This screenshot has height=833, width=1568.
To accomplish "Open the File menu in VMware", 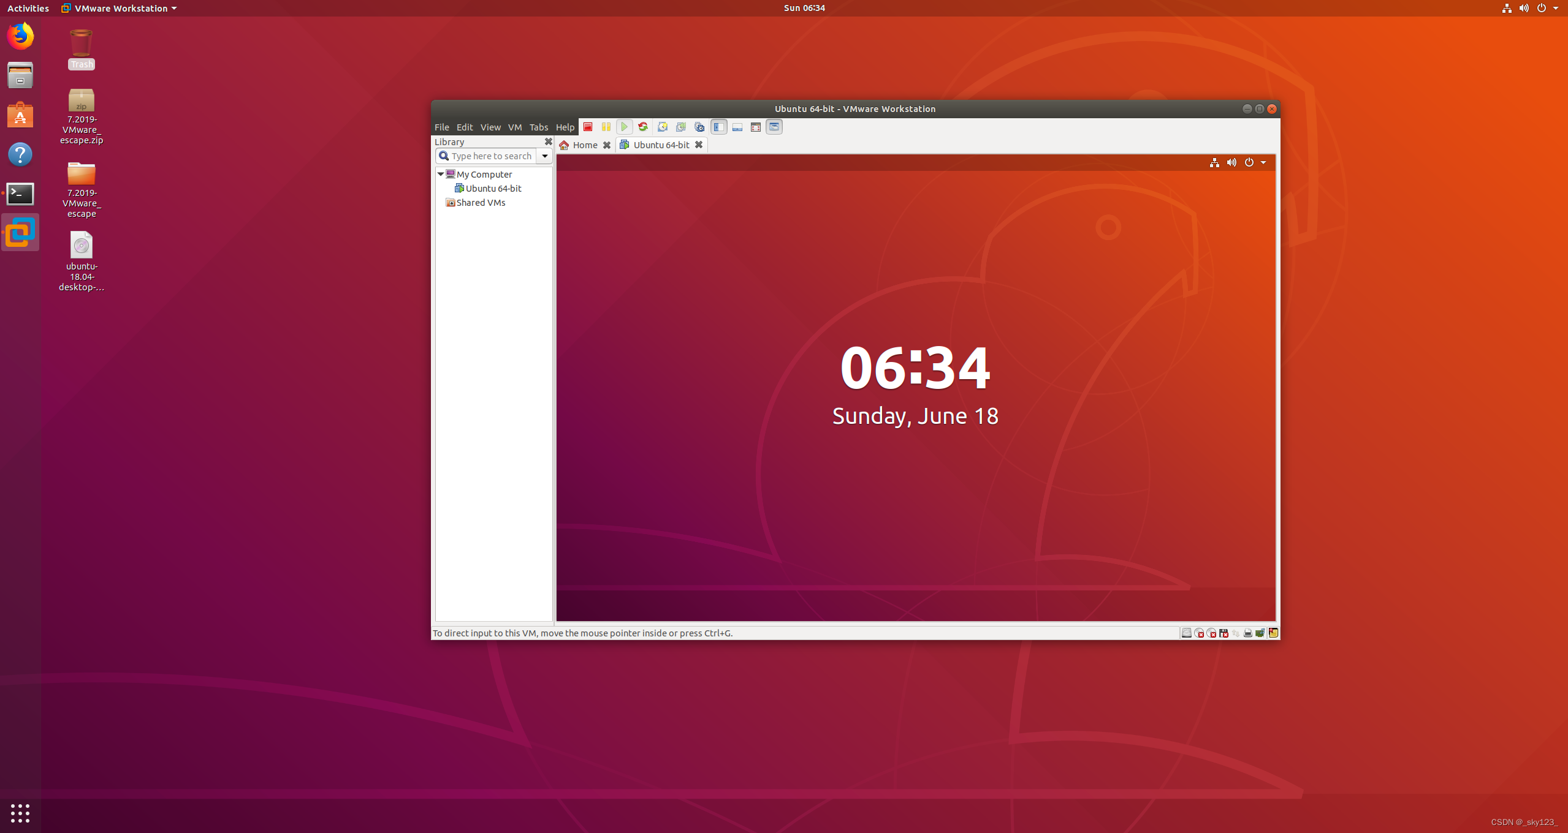I will pyautogui.click(x=441, y=127).
